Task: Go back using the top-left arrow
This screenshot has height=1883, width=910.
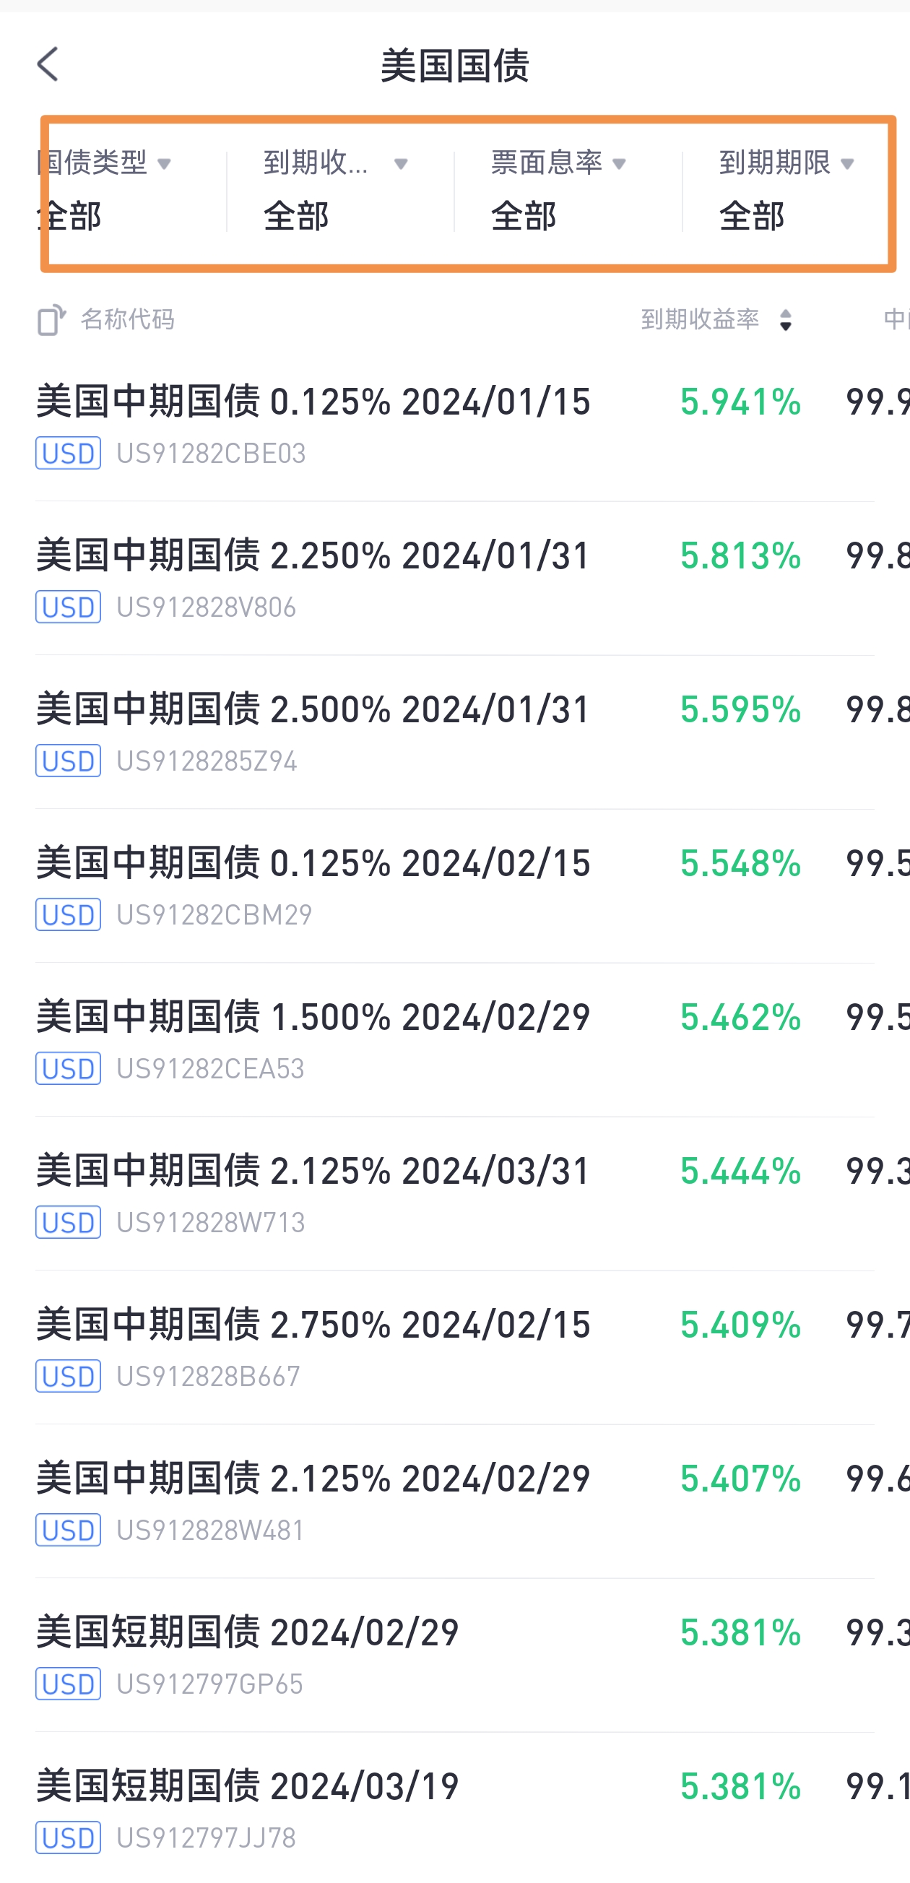Action: tap(48, 64)
